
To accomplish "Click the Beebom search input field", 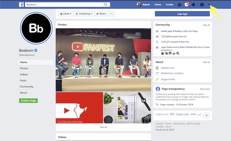I will pos(64,5).
